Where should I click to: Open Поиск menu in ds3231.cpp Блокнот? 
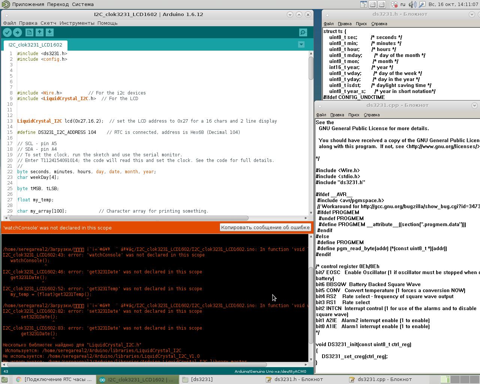354,115
